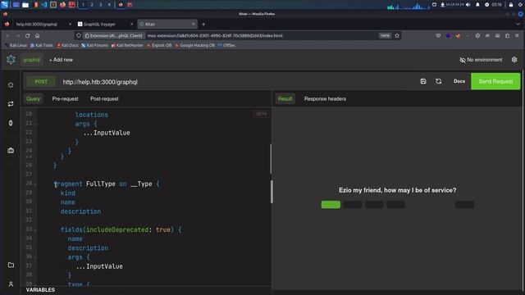Click the arrows swap icon in sidebar

[x=11, y=104]
